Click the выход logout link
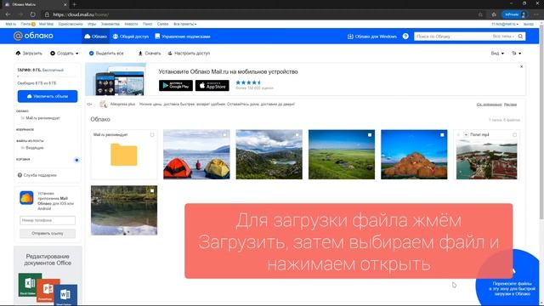The image size is (544, 306). coord(529,24)
